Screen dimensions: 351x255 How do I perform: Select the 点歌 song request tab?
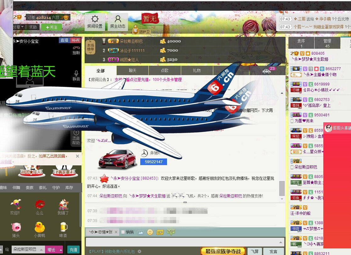click(x=164, y=70)
